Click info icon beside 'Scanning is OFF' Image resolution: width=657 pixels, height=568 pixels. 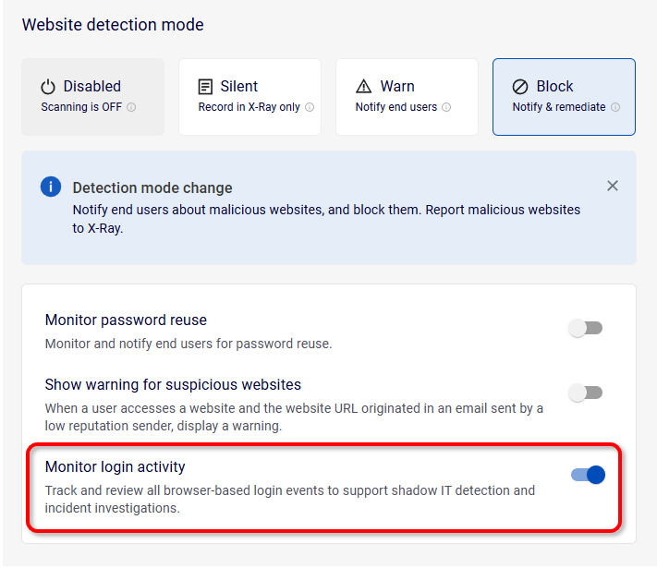[131, 107]
